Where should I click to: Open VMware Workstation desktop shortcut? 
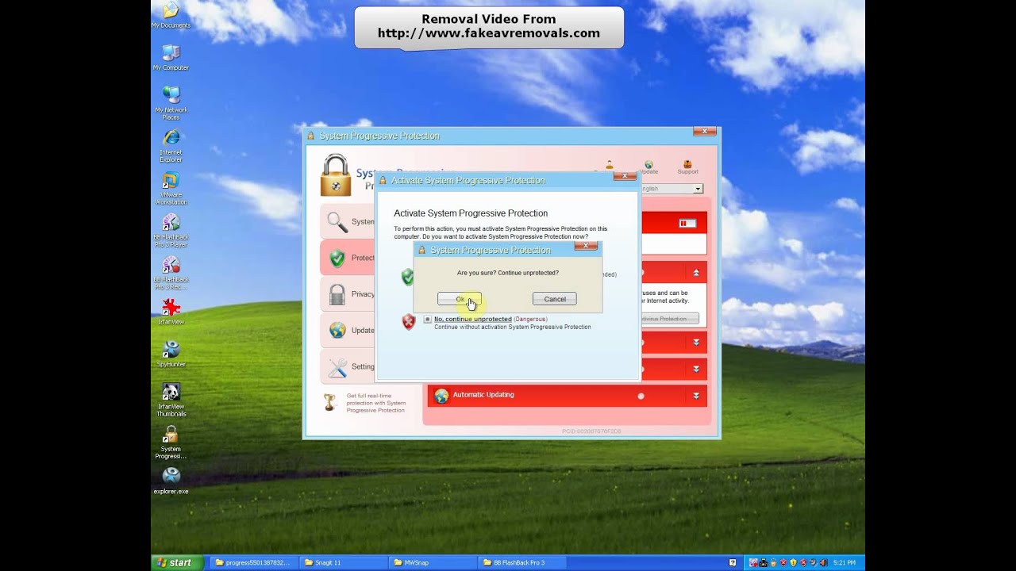click(x=171, y=187)
